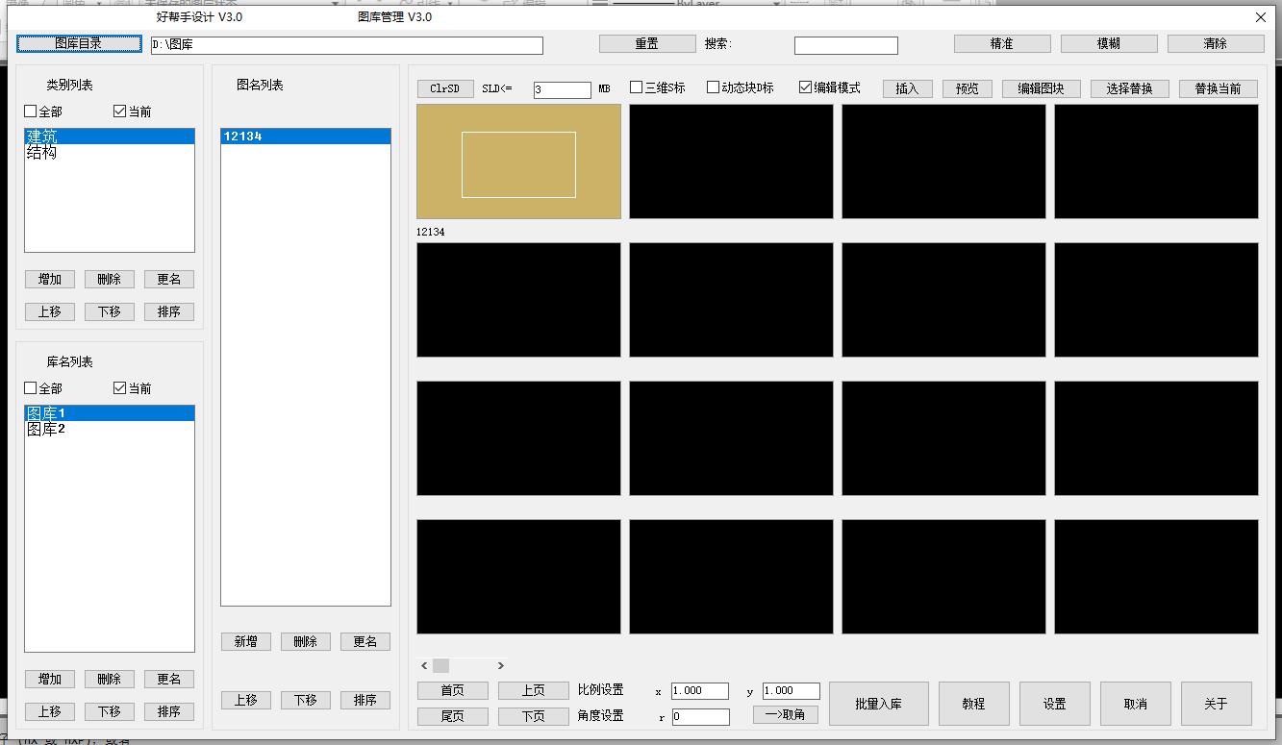
Task: Click the ClrSD button
Action: click(x=445, y=88)
